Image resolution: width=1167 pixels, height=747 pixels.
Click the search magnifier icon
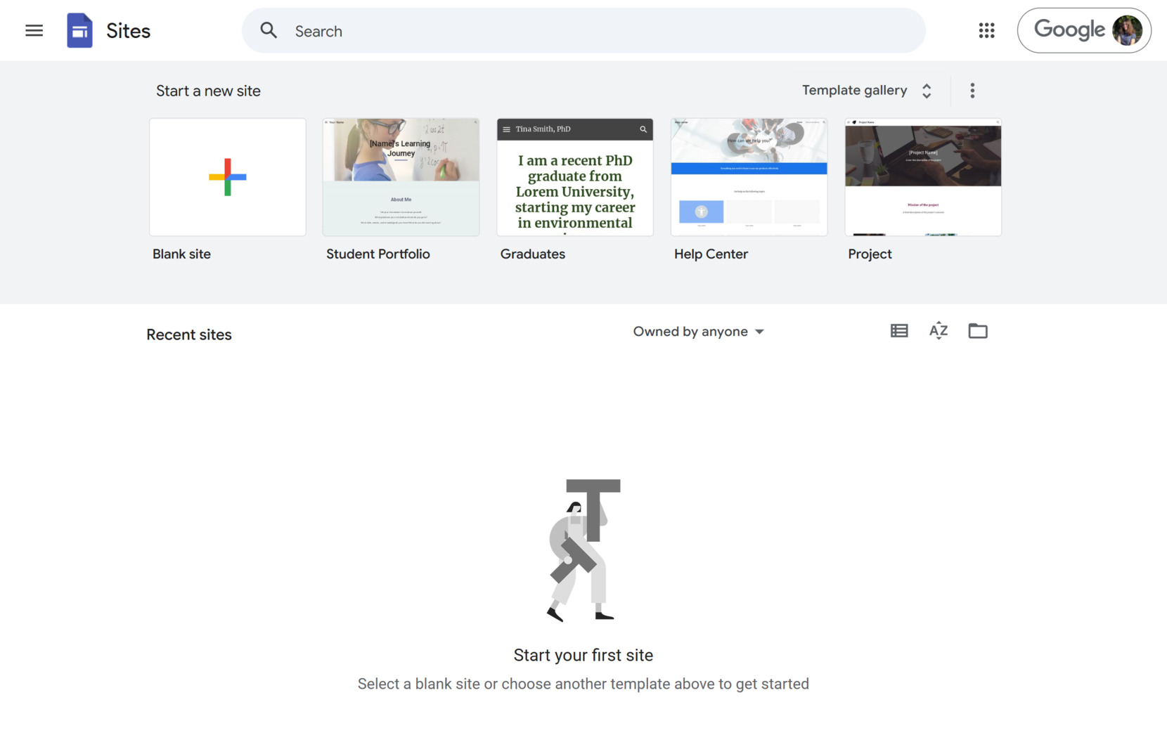269,31
